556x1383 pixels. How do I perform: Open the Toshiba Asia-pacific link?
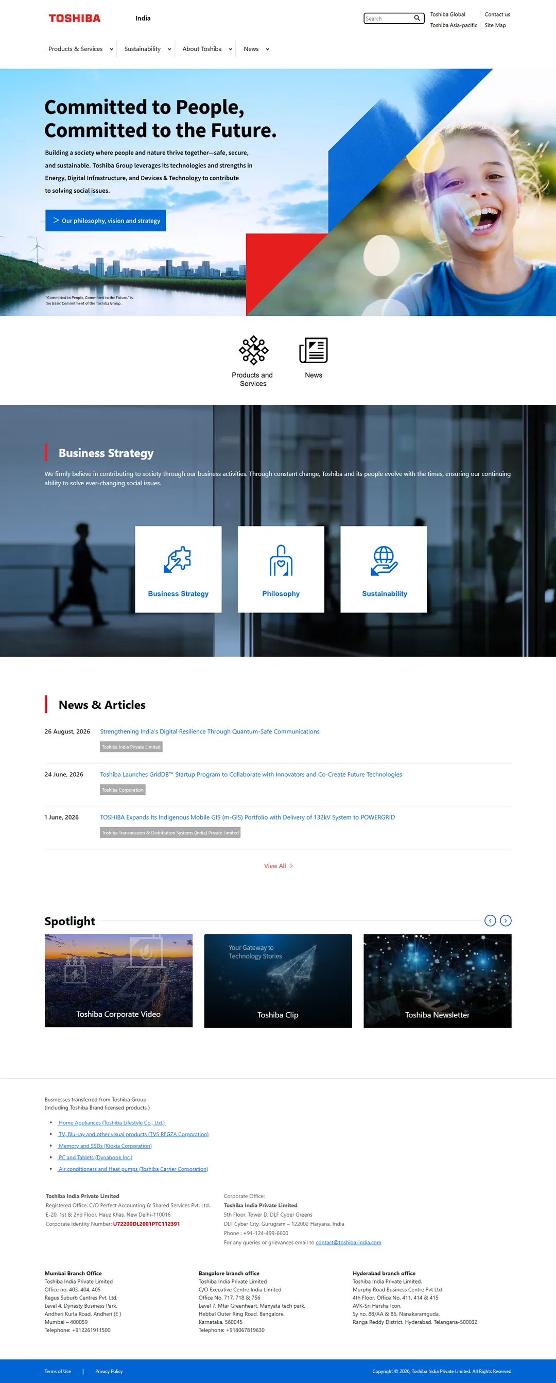click(454, 25)
